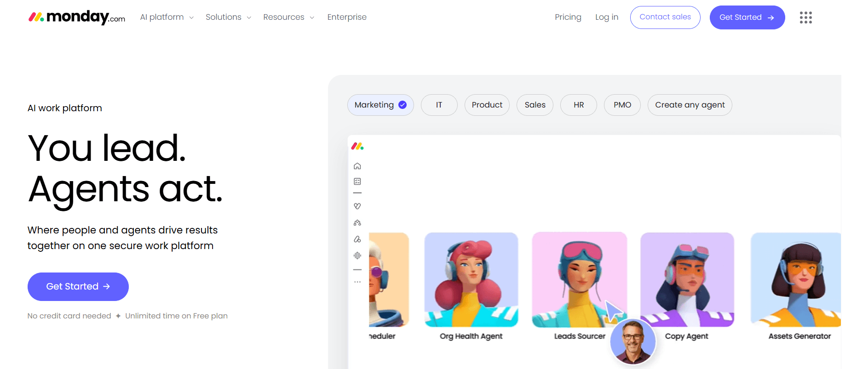Click the heart icon in preview sidebar
The height and width of the screenshot is (369, 851).
[357, 206]
